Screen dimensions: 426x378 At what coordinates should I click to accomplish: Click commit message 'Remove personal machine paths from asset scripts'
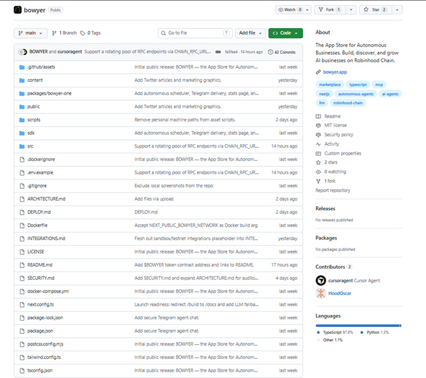tap(185, 120)
